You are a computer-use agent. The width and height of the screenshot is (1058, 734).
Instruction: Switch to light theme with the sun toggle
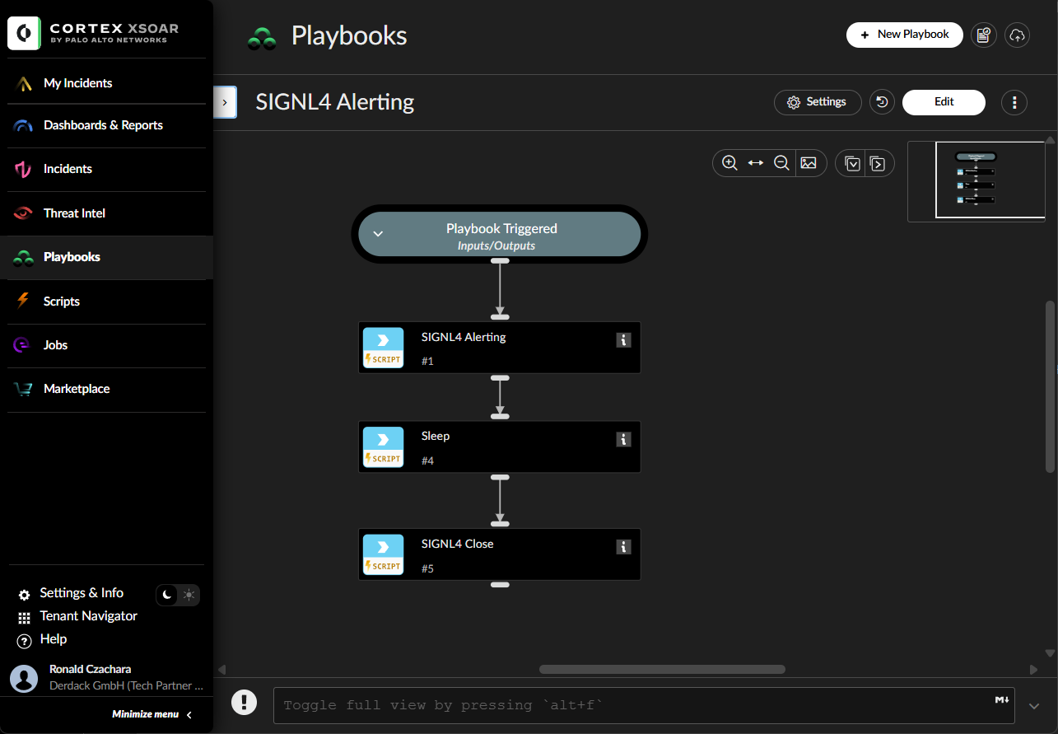[x=189, y=595]
